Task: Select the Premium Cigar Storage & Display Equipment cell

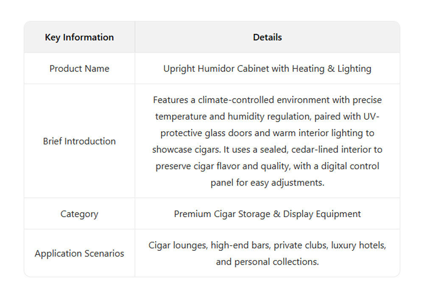Action: point(267,214)
